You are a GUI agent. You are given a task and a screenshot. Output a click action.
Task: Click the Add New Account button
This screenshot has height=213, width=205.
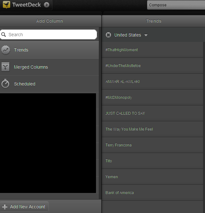tap(24, 207)
